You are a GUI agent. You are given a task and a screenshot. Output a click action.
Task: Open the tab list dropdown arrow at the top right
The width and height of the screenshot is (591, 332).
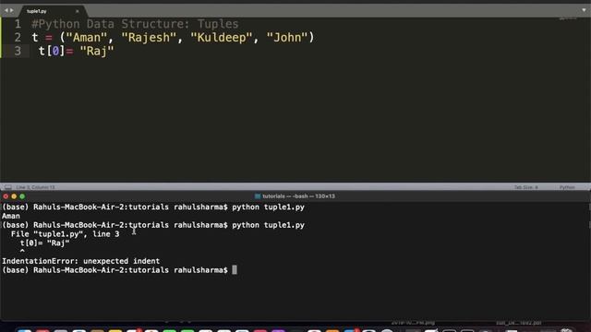584,10
